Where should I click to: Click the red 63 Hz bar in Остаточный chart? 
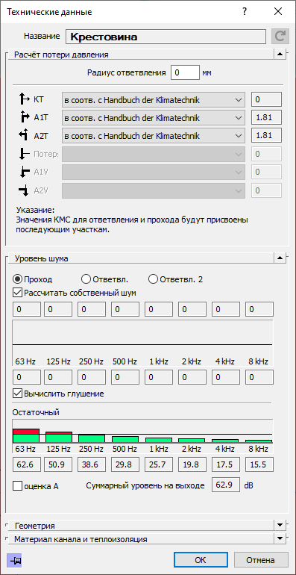[26, 432]
